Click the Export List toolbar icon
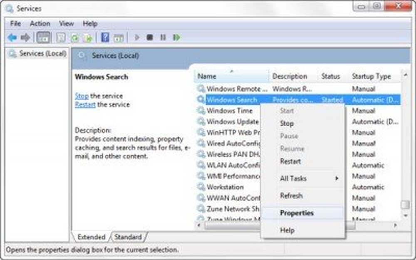The image size is (416, 260). [x=88, y=38]
